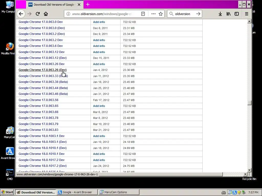
Task: Open Google Chrome 17.0.963.26 (Dev) link
Action: point(42,70)
